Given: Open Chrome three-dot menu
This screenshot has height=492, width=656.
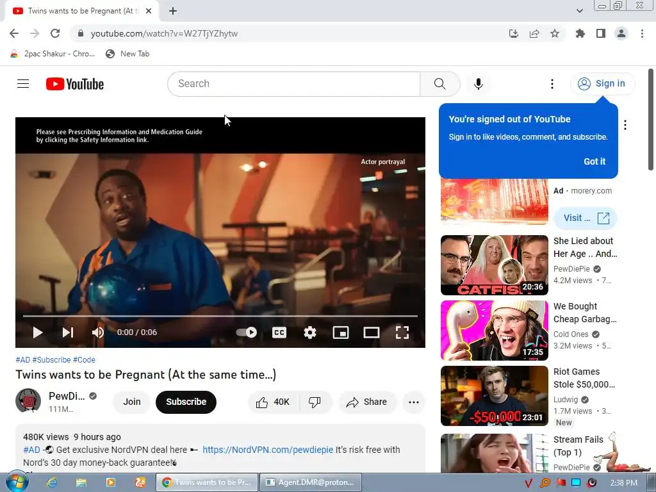Looking at the screenshot, I should click(x=642, y=33).
